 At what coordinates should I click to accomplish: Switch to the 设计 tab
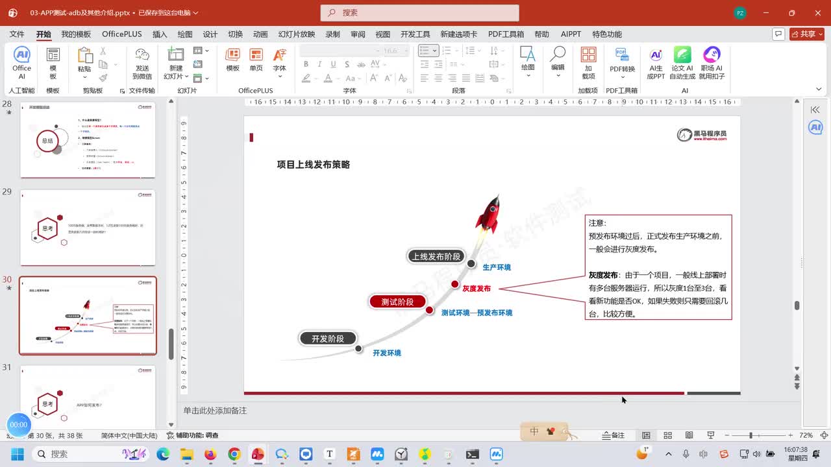(x=210, y=34)
